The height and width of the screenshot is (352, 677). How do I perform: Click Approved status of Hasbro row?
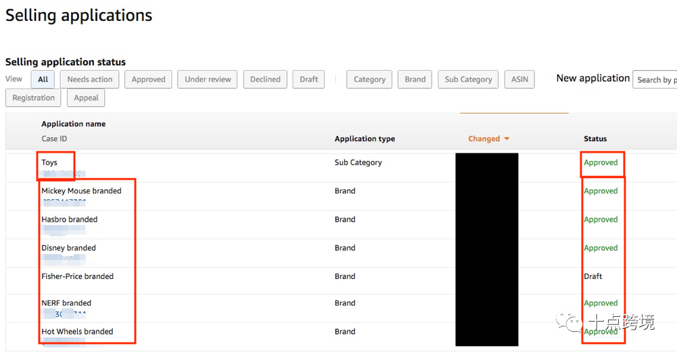tap(601, 220)
